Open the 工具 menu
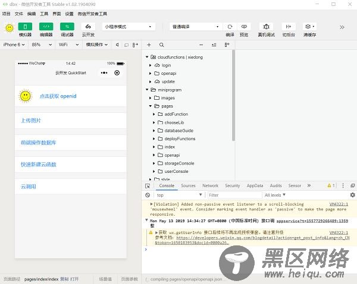The image size is (357, 284). pos(44,13)
